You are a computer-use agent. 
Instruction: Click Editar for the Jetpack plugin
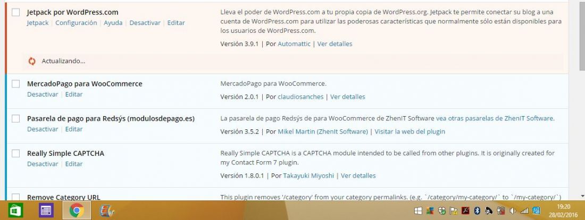[176, 23]
